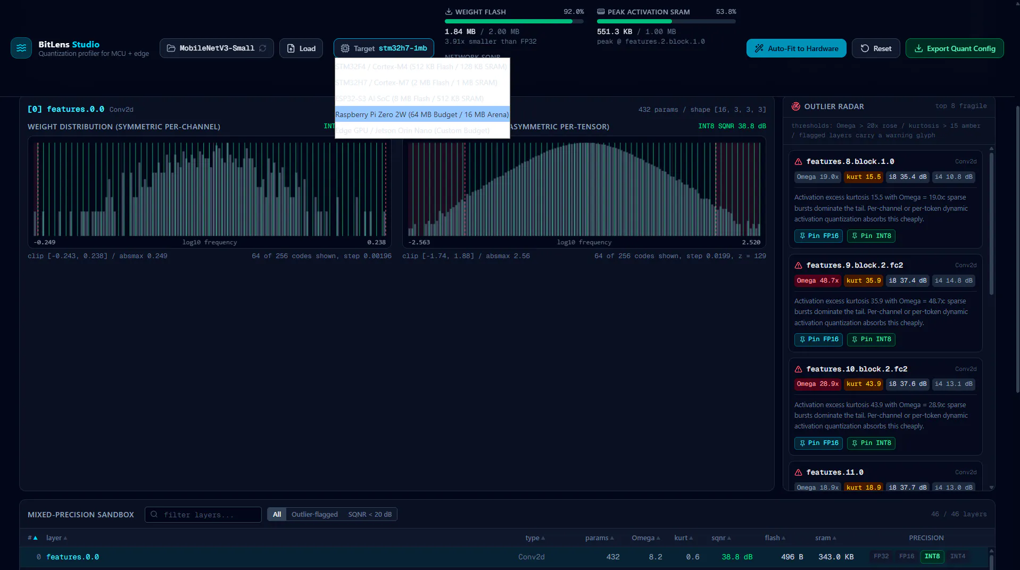The width and height of the screenshot is (1020, 570).
Task: Set features.0.0 precision to FP16
Action: click(907, 557)
